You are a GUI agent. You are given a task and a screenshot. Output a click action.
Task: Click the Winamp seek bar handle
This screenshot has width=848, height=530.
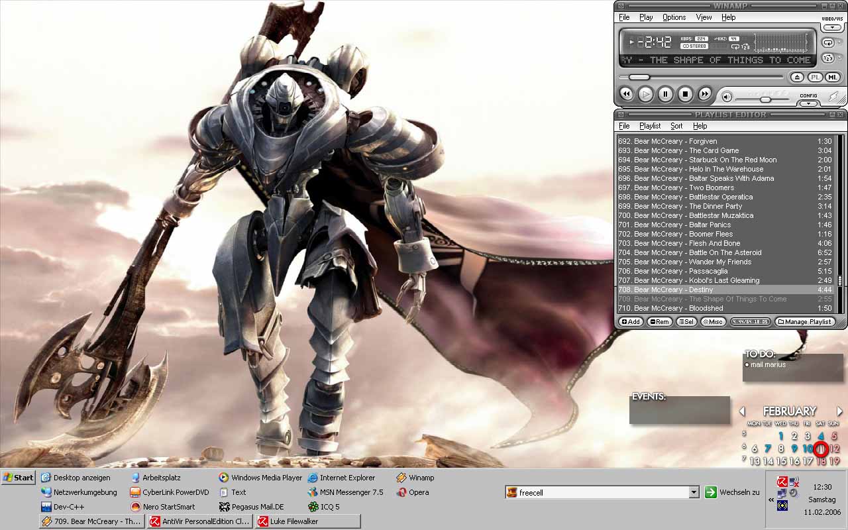coord(639,78)
